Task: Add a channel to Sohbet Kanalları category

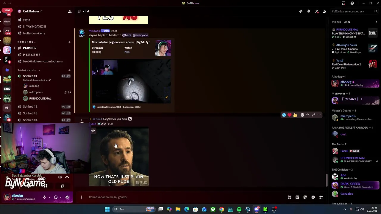Action: pyautogui.click(x=69, y=70)
